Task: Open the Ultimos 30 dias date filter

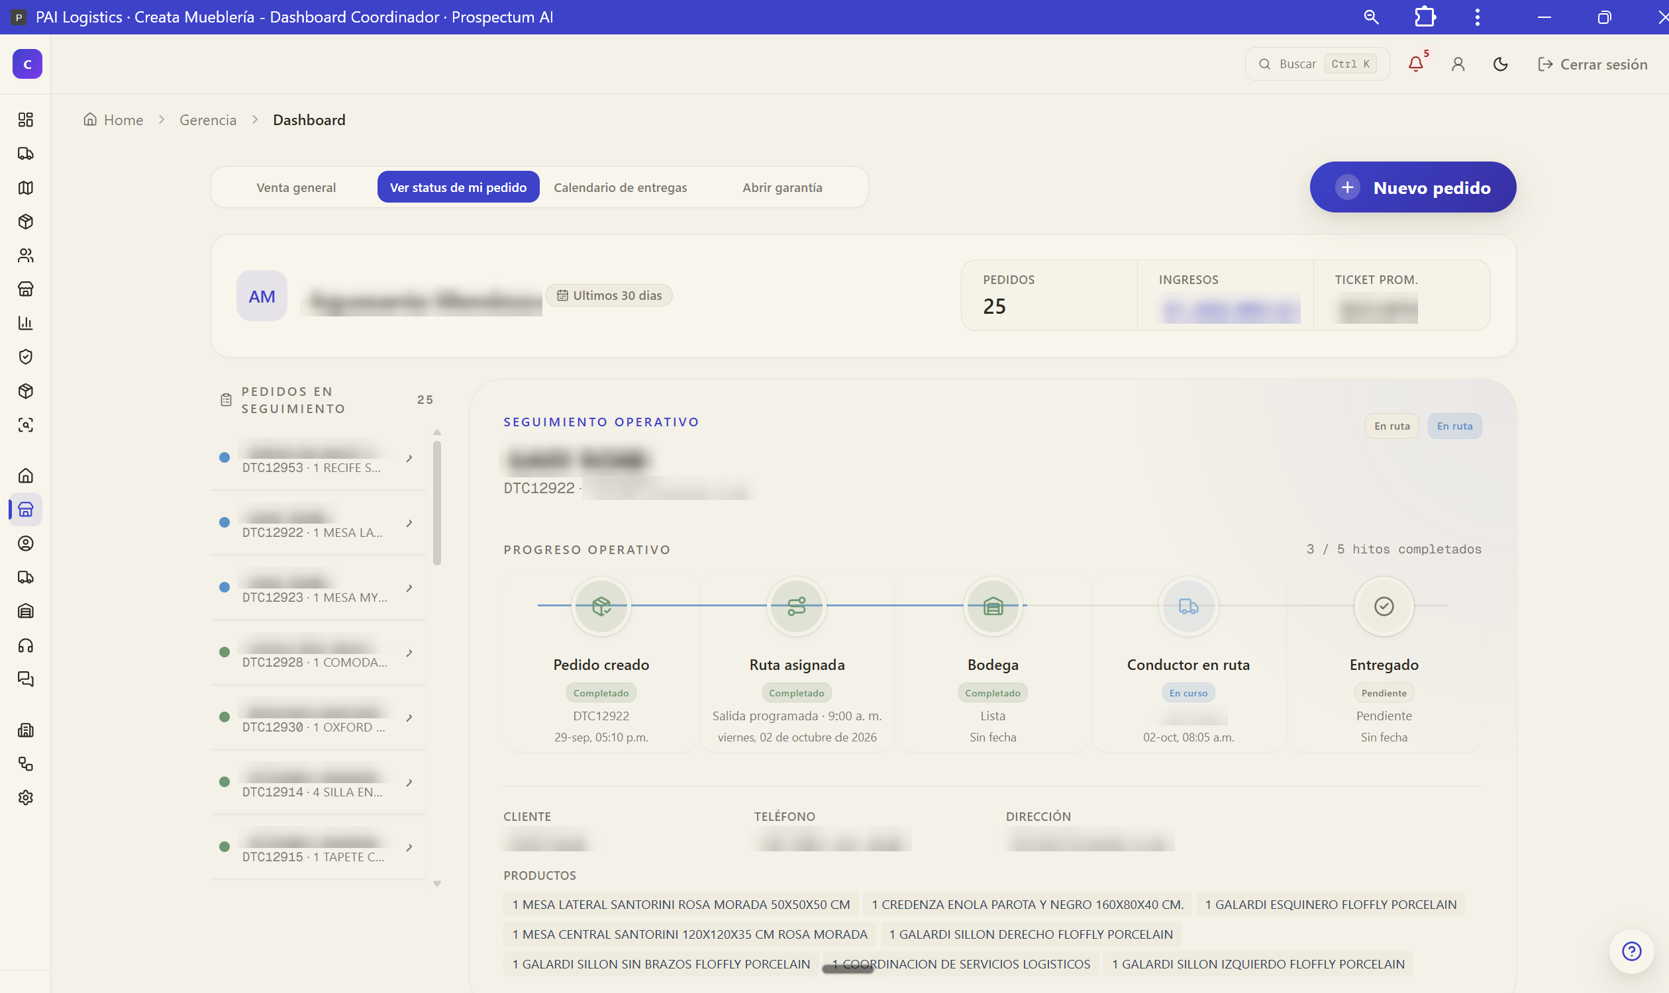Action: pyautogui.click(x=609, y=296)
